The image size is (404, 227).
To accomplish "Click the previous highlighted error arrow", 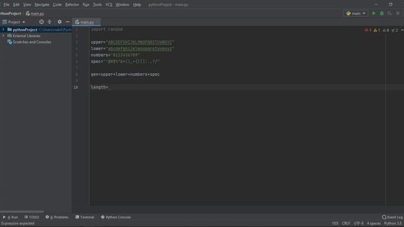I will pos(402,30).
